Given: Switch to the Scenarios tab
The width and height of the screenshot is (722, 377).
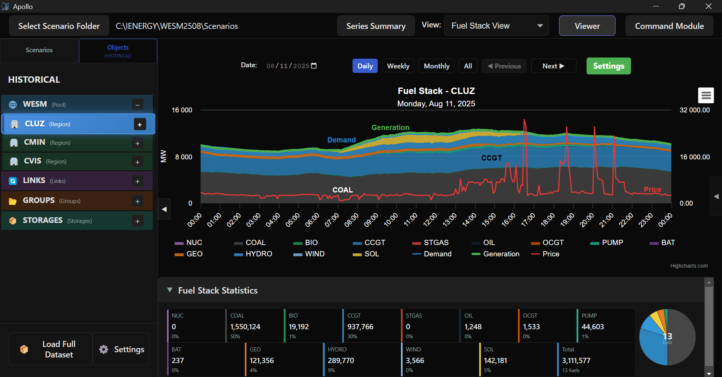Looking at the screenshot, I should pos(39,50).
